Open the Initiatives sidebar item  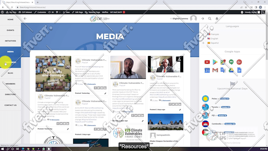tap(10, 41)
